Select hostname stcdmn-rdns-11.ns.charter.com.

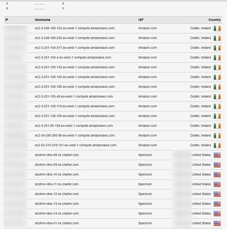57,184
